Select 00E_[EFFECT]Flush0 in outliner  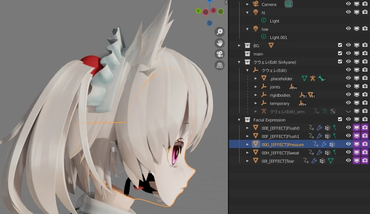coord(280,128)
